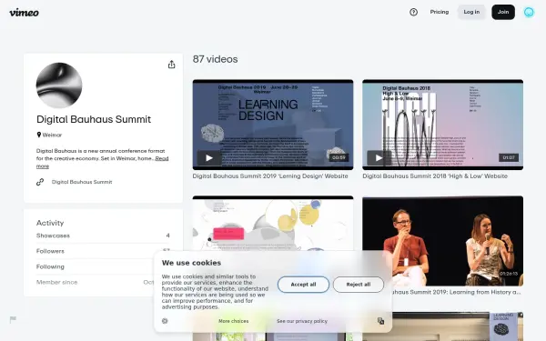This screenshot has width=546, height=341.
Task: Open Digital Bauhaus Summit website link
Action: tap(82, 182)
